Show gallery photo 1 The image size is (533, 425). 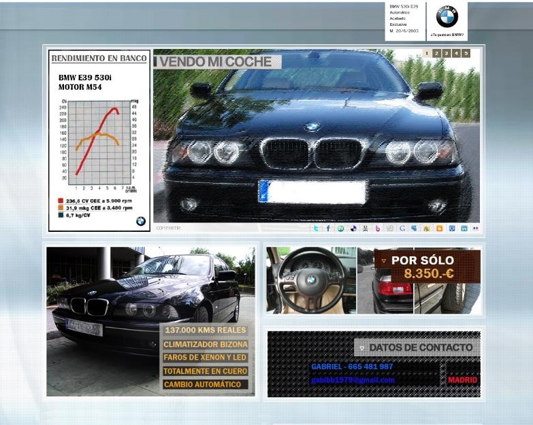(427, 53)
